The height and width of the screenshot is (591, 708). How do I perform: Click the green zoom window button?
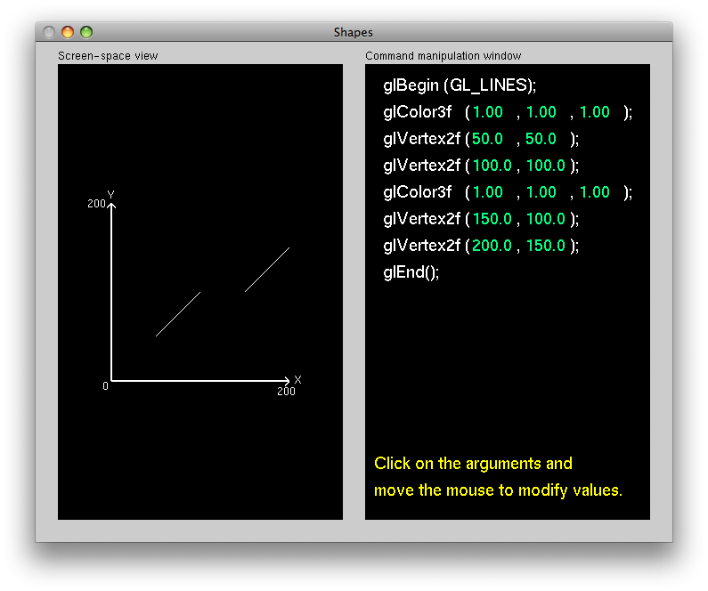pos(86,32)
